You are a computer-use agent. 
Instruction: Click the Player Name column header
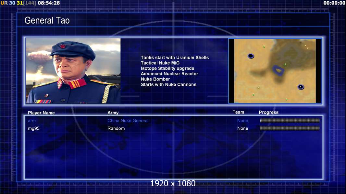tap(41, 113)
